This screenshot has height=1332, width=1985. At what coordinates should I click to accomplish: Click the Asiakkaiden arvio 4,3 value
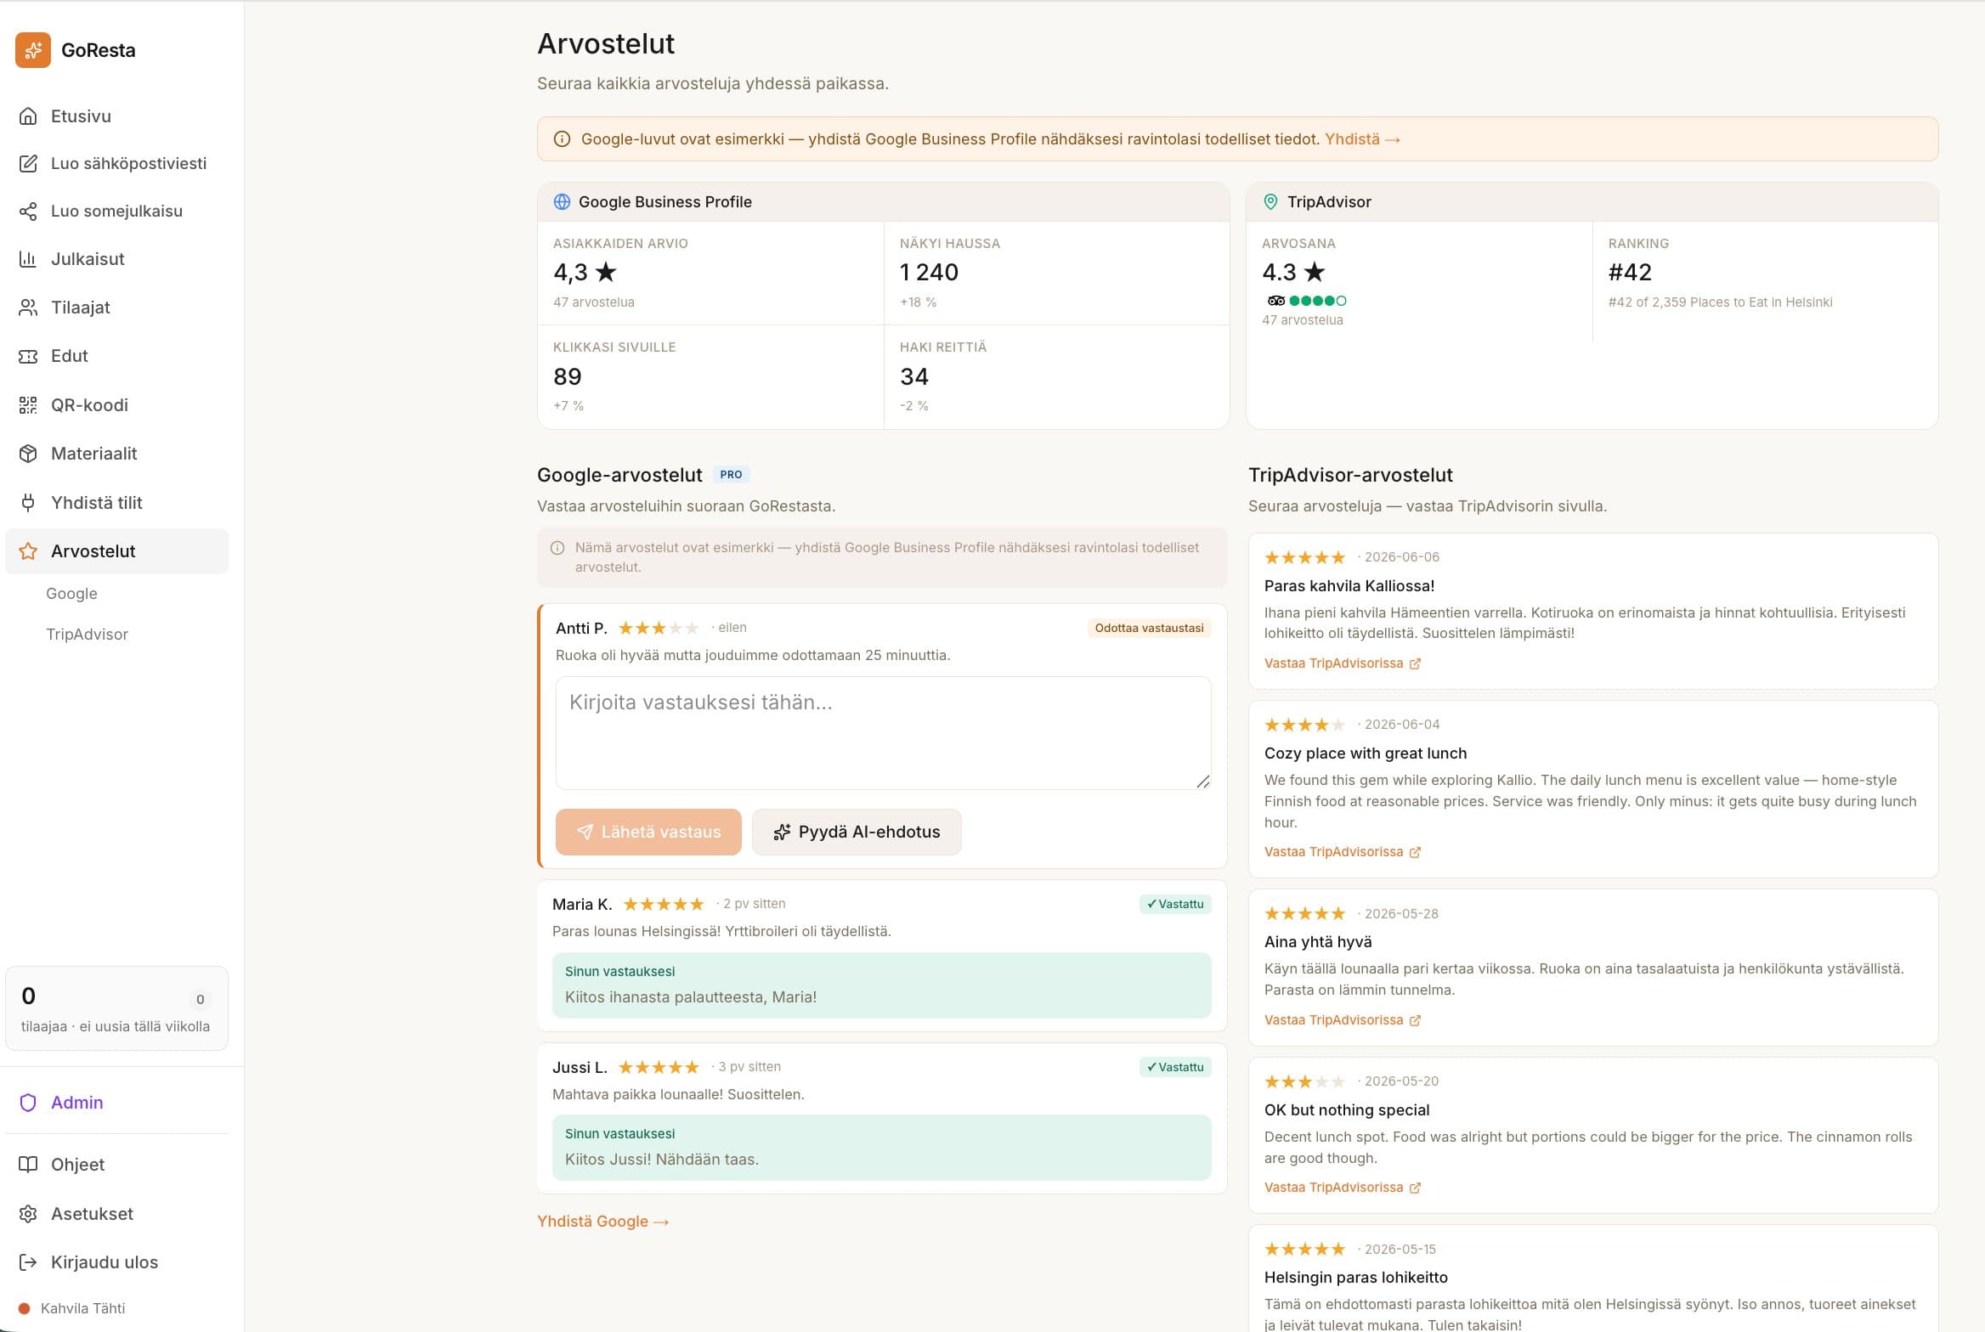(x=585, y=273)
